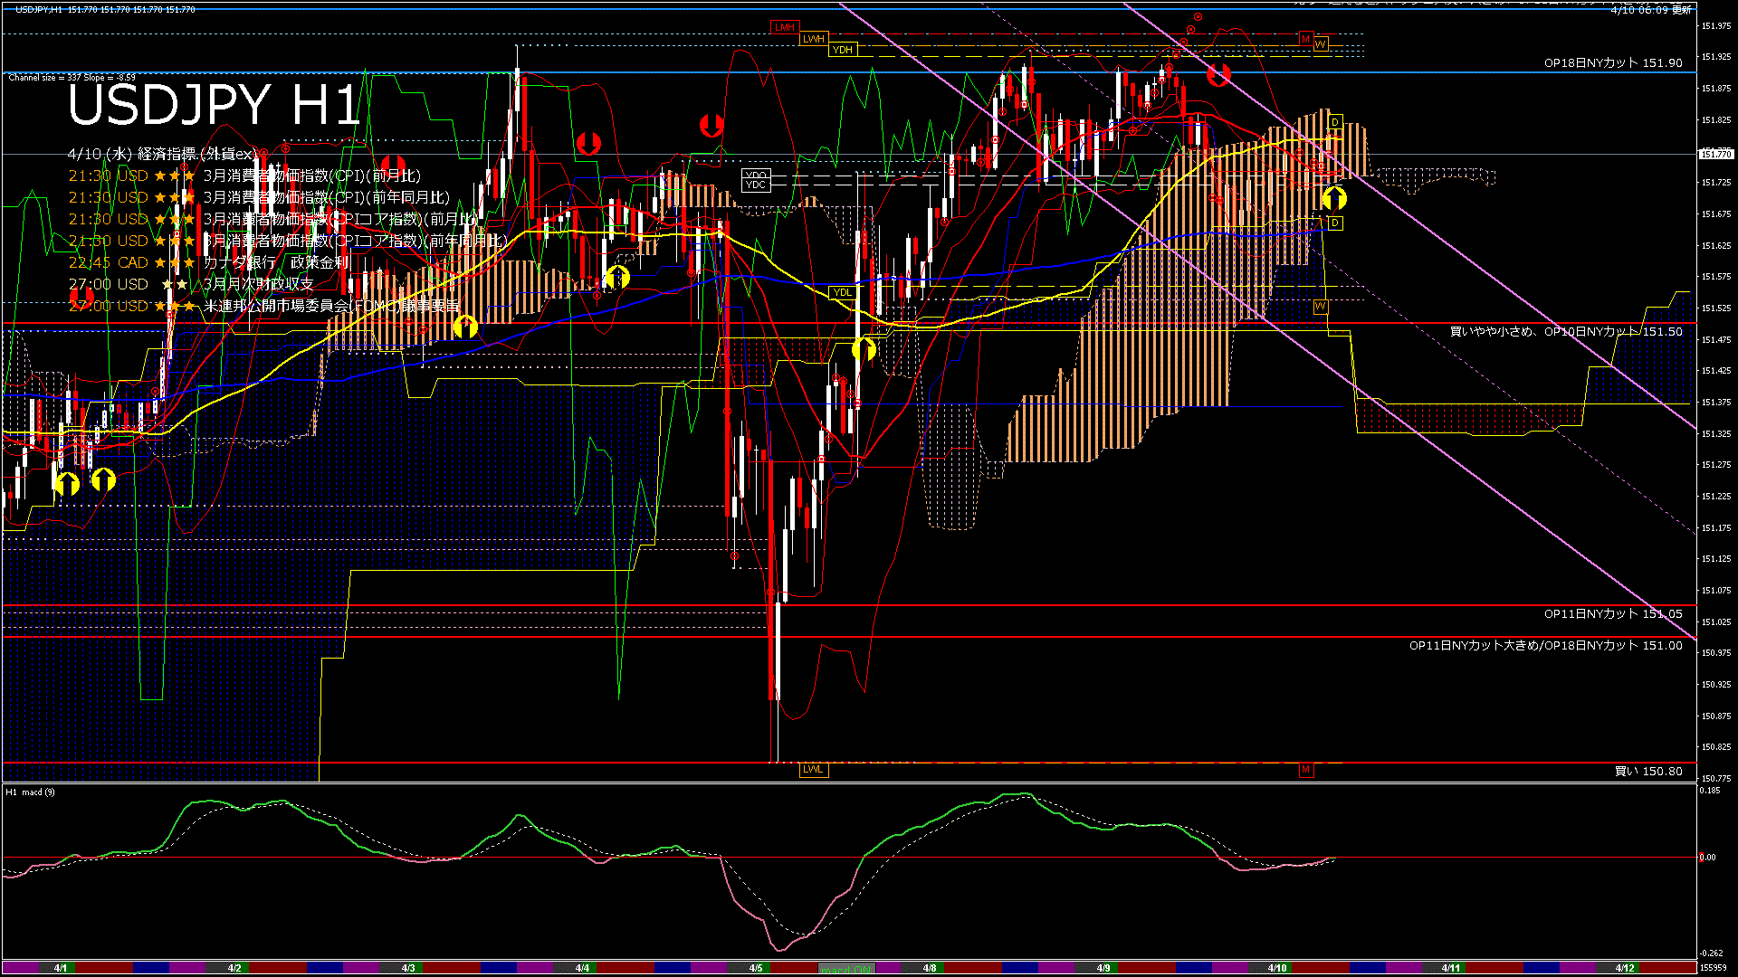Select the orange W tag near 151.525 level
1738x977 pixels.
[x=1321, y=307]
